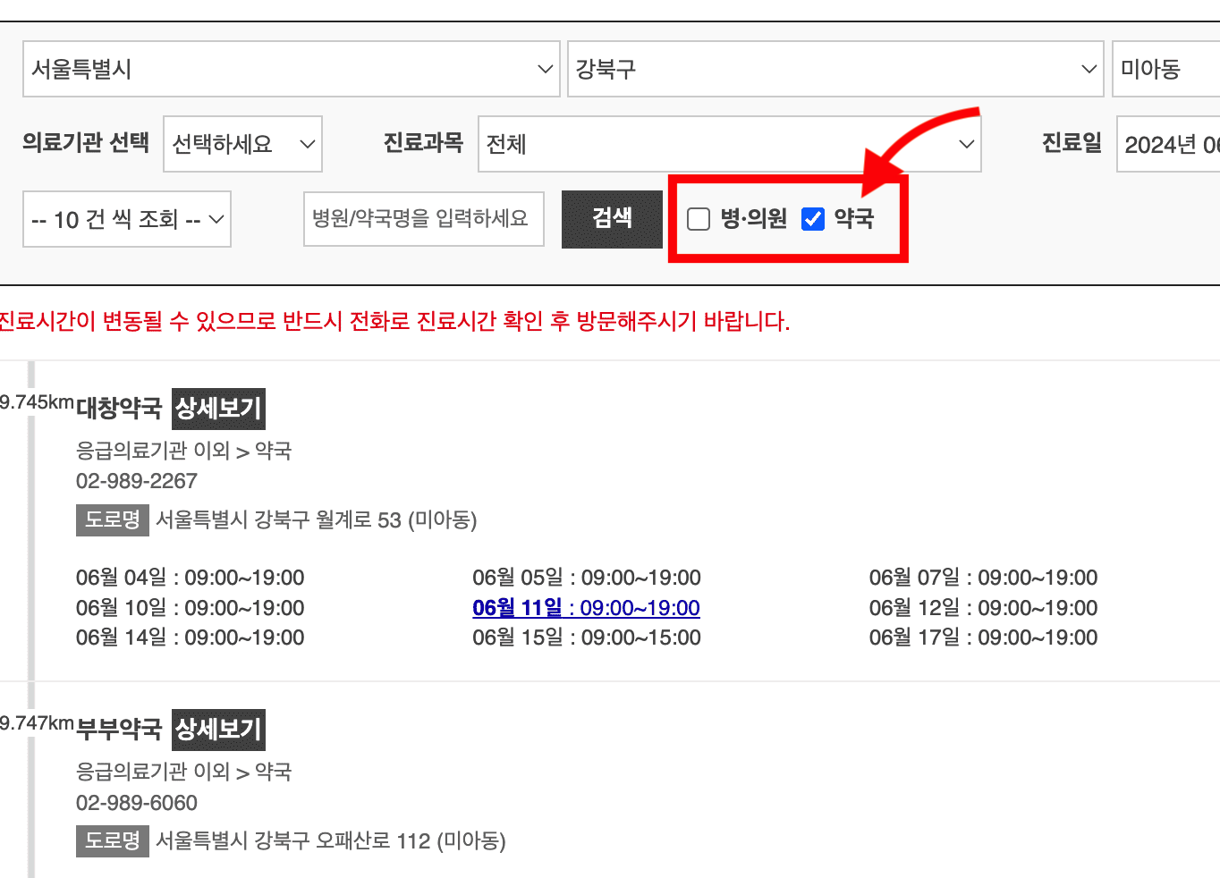The height and width of the screenshot is (878, 1220).
Task: Open 상세보기 for 대창약국
Action: [x=218, y=409]
